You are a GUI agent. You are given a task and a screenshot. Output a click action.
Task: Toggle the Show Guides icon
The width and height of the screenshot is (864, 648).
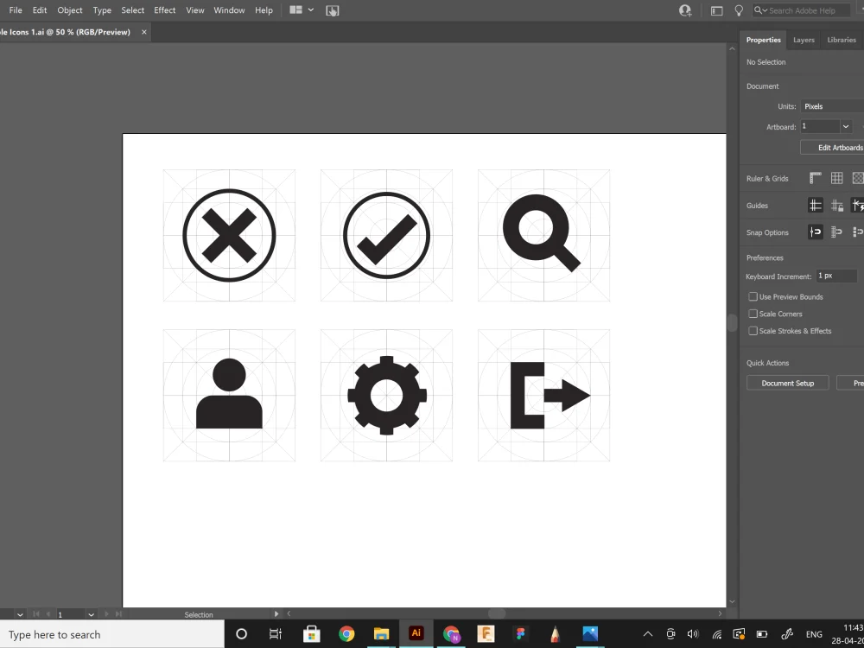[816, 205]
